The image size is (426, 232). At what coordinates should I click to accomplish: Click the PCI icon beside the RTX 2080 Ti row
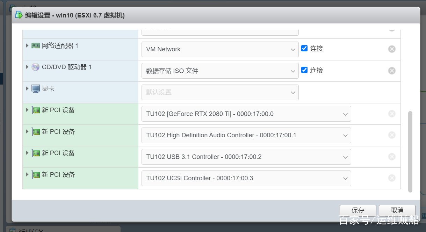pyautogui.click(x=36, y=110)
